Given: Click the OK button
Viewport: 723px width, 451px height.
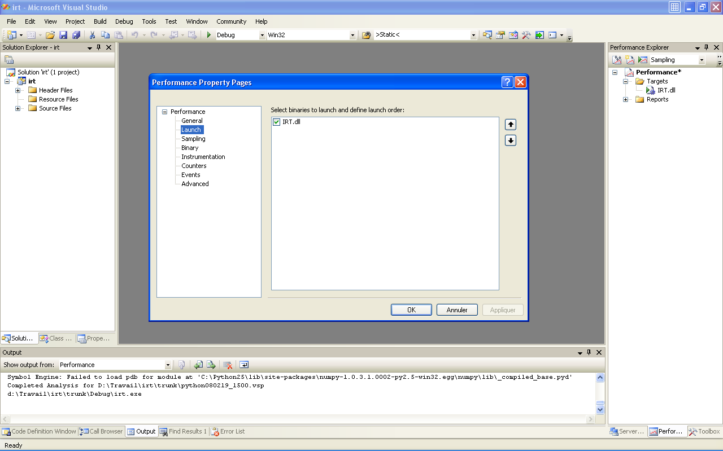Looking at the screenshot, I should [411, 310].
